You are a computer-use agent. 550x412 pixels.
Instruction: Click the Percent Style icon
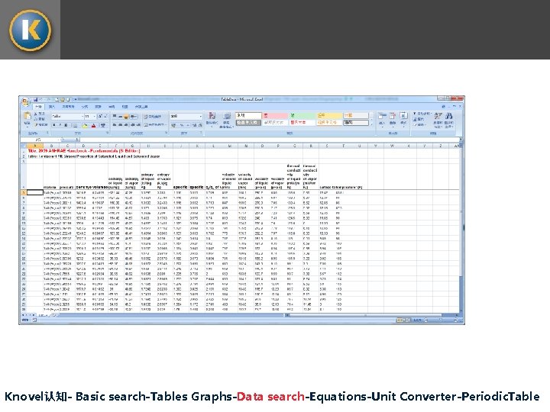pos(182,125)
